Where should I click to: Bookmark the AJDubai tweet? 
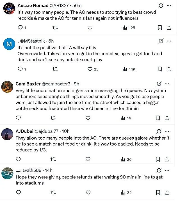pos(158,159)
